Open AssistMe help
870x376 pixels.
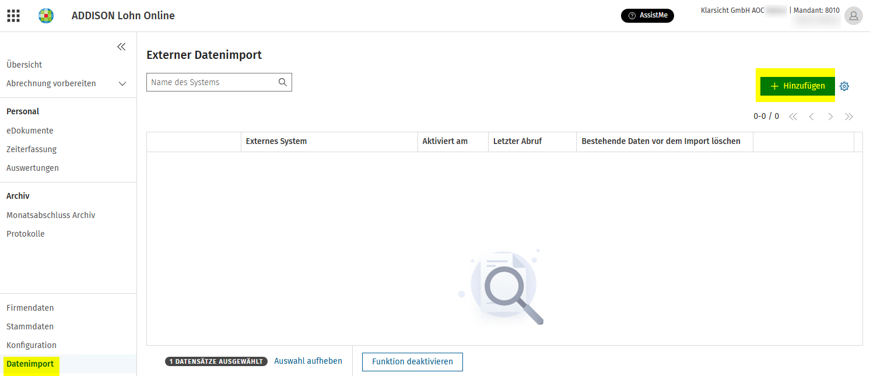[x=647, y=16]
